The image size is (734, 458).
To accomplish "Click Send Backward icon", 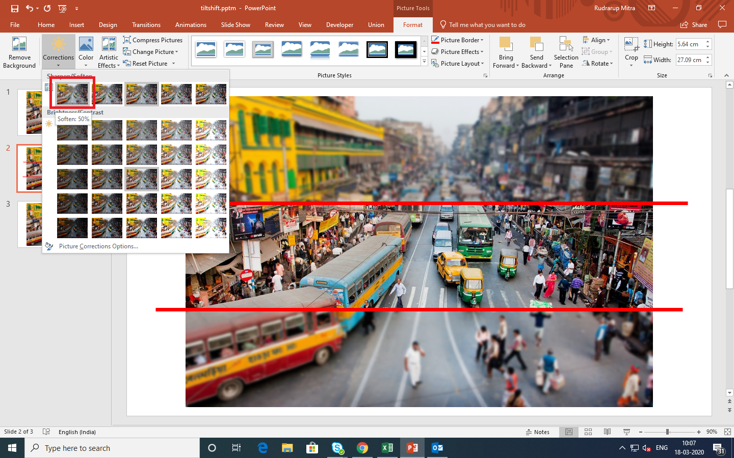I will [x=536, y=52].
